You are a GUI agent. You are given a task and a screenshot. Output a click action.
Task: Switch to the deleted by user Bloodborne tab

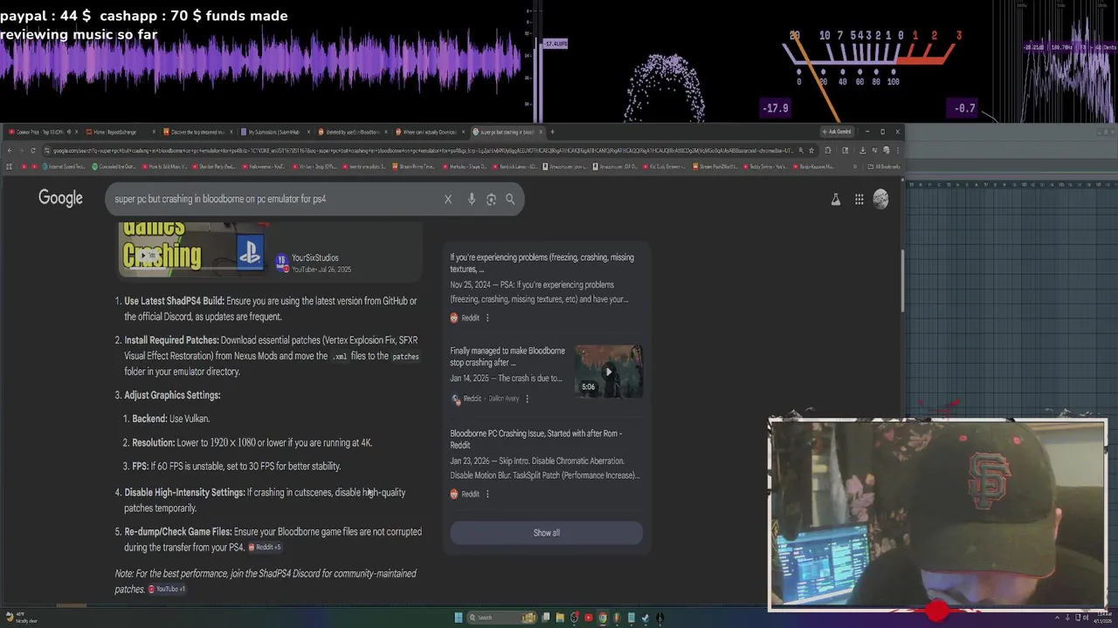click(x=351, y=132)
